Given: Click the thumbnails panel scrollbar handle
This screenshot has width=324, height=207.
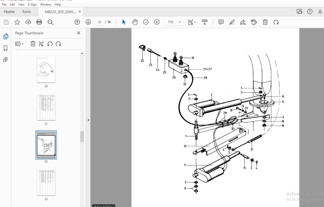Looking at the screenshot, I should pos(82,137).
